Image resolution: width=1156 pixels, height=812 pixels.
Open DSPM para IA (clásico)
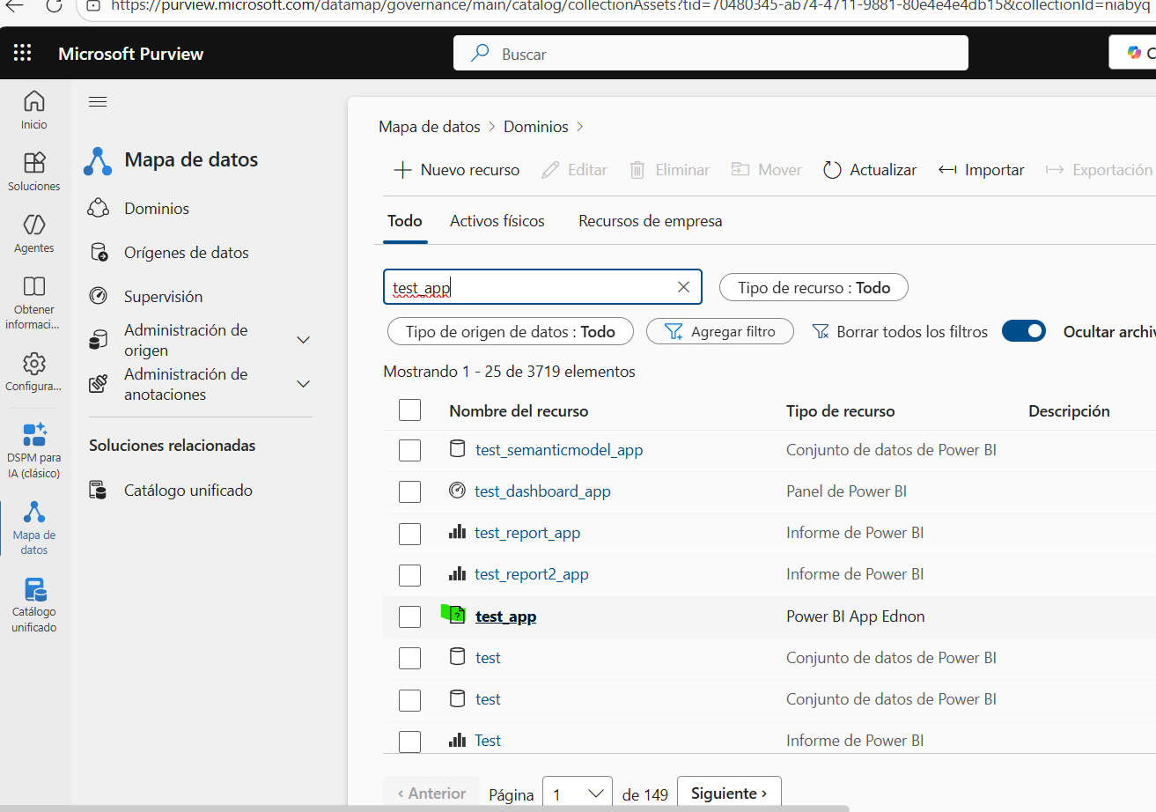tap(34, 451)
